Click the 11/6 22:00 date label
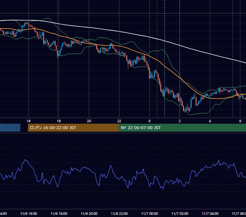 coord(119,213)
